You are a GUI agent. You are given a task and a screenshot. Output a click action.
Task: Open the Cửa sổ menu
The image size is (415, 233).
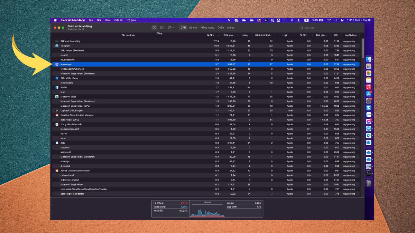tap(119, 20)
